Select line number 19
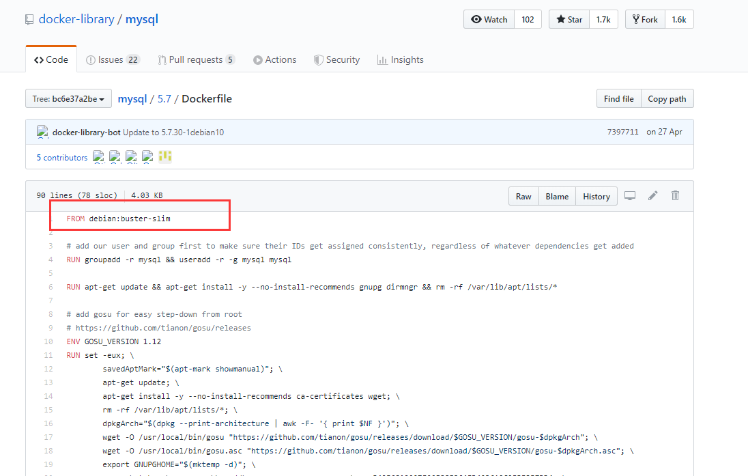The width and height of the screenshot is (748, 476). click(x=48, y=464)
